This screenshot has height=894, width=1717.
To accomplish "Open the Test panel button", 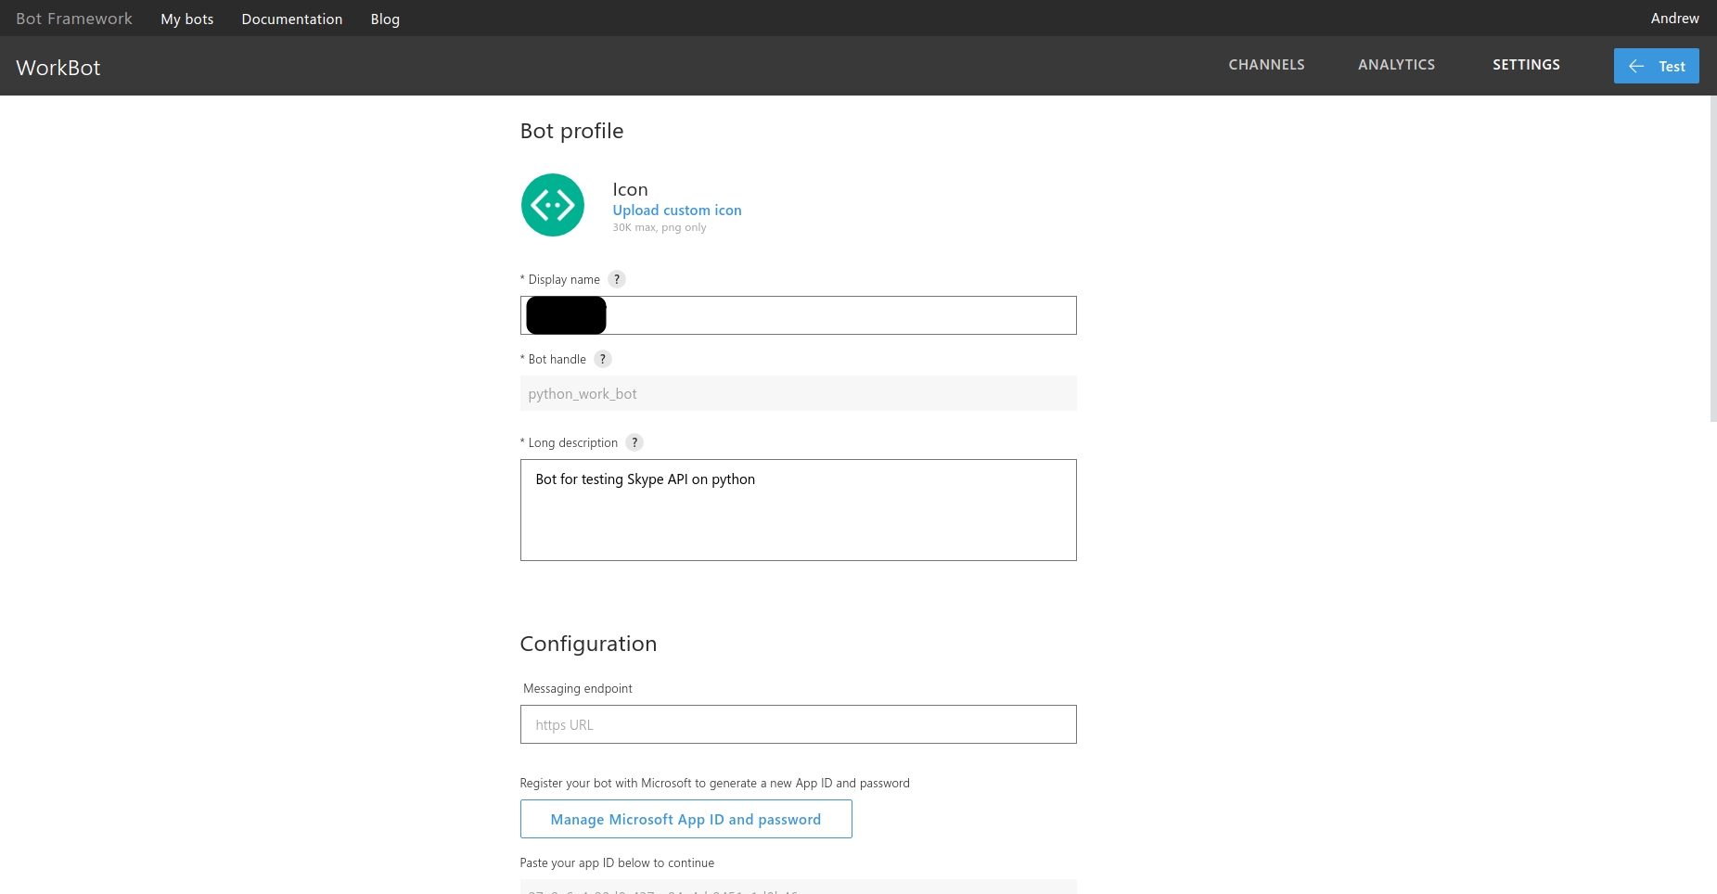I will [1657, 66].
